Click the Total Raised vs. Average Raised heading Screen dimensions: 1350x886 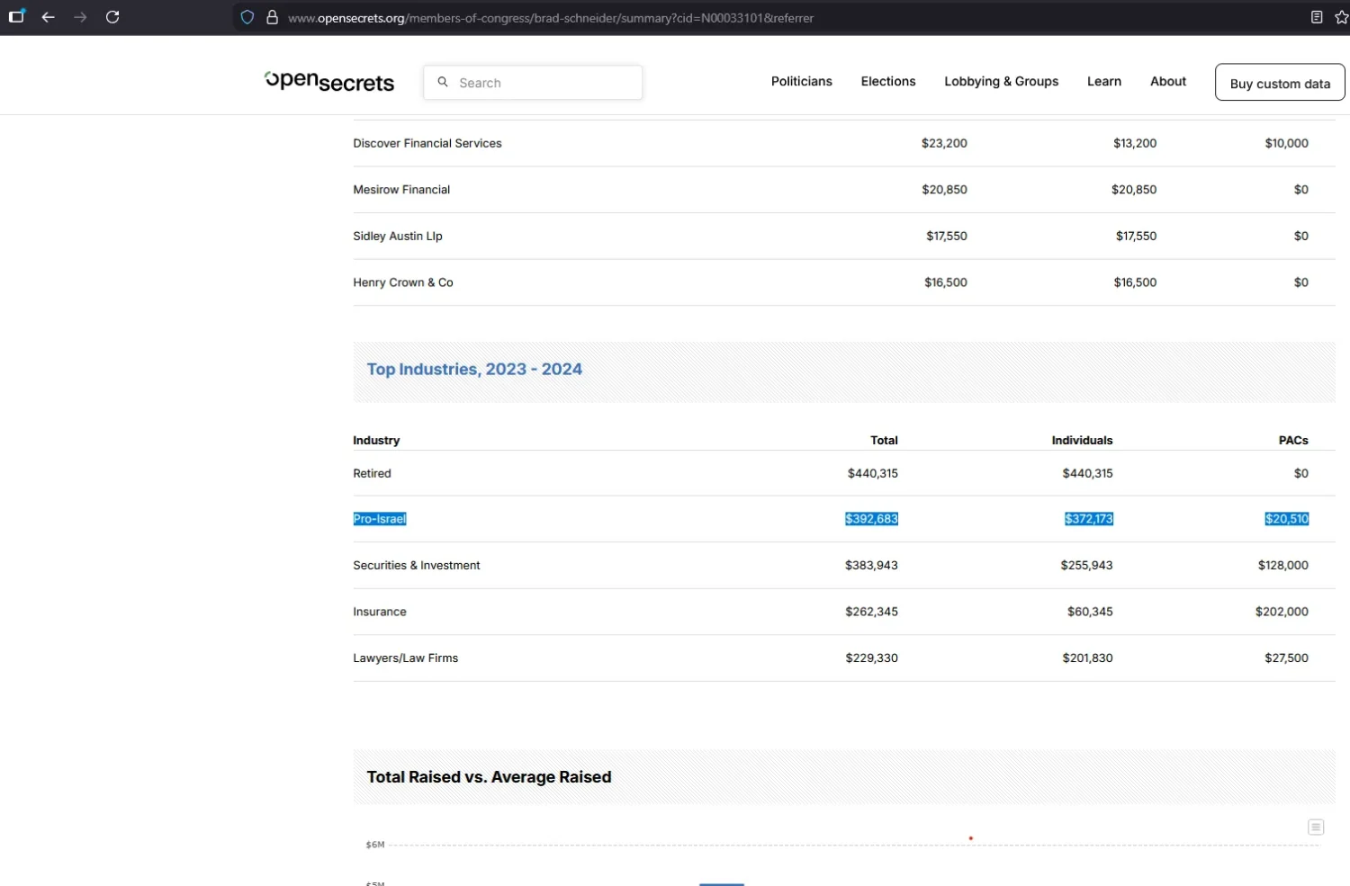click(x=489, y=777)
